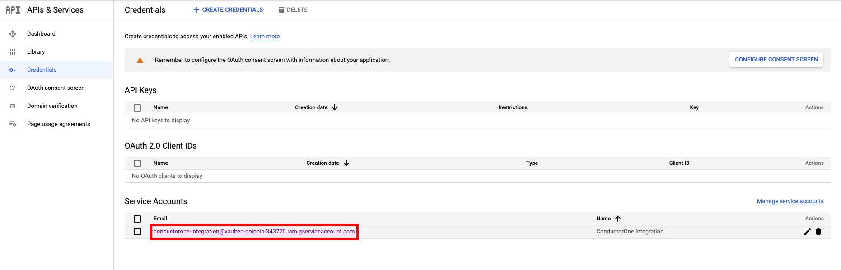This screenshot has width=841, height=270.
Task: Select all OAuth 2.0 Client IDs checkbox
Action: tap(137, 163)
